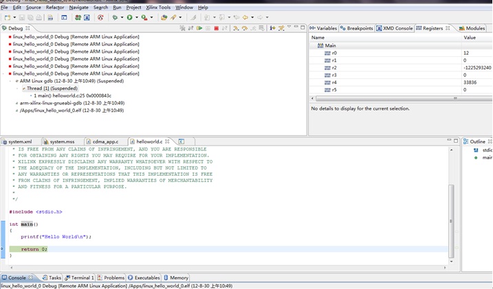Image resolution: width=493 pixels, height=289 pixels.
Task: Click the Disconnect debug icon
Action: tap(224, 28)
